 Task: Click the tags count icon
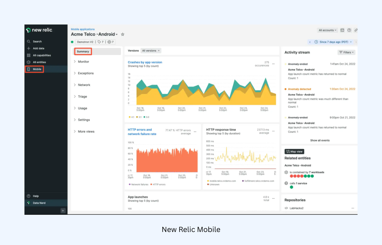coord(99,42)
